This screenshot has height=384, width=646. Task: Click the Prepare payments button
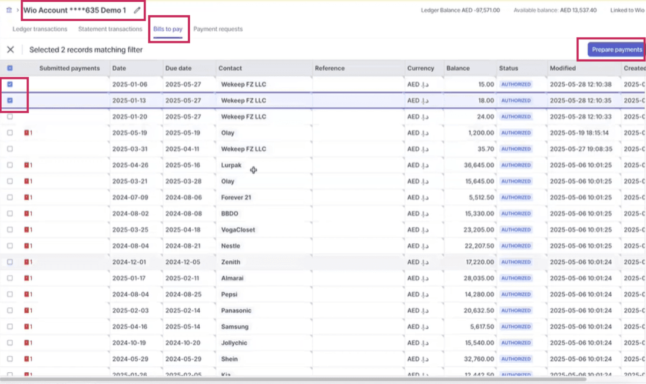click(x=617, y=49)
